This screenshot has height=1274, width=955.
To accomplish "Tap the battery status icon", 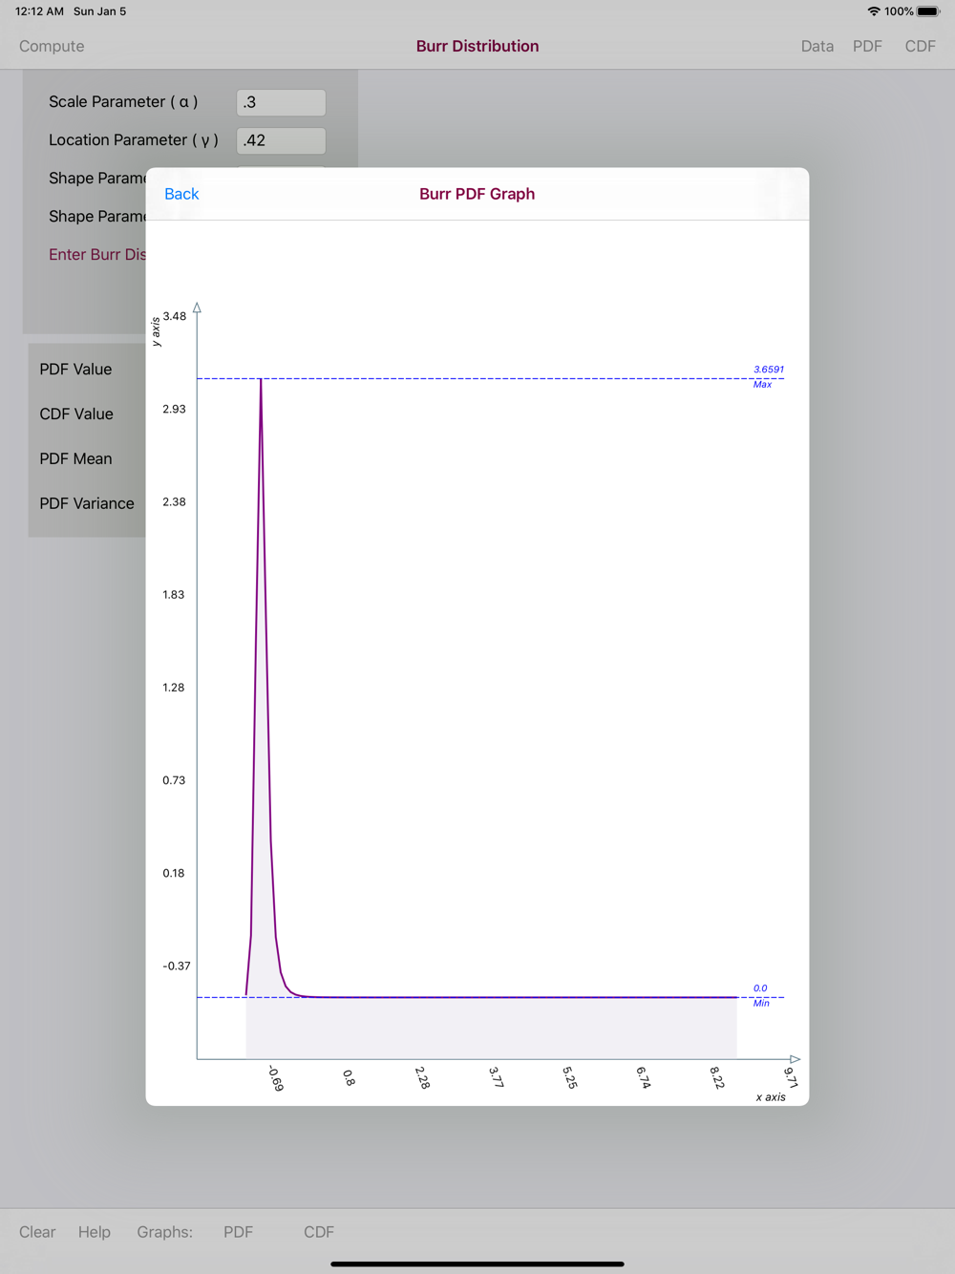I will click(928, 11).
